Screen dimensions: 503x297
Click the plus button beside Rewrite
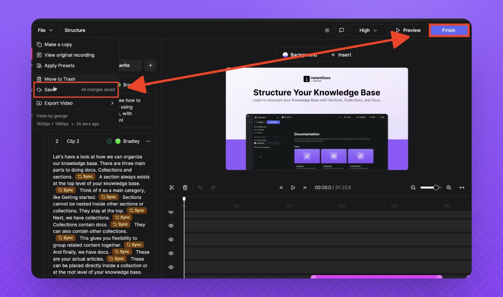click(x=150, y=65)
